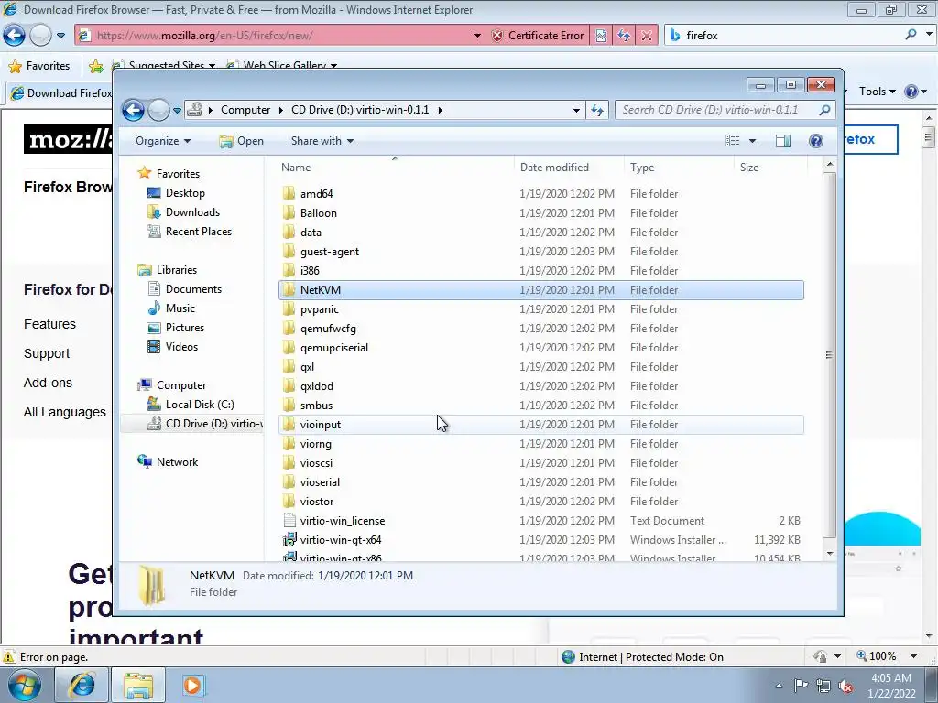Go back in the Explorer window
The height and width of the screenshot is (703, 938).
pyautogui.click(x=133, y=110)
